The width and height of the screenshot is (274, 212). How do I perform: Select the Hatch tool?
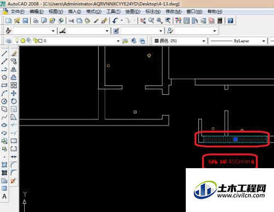click(x=4, y=165)
